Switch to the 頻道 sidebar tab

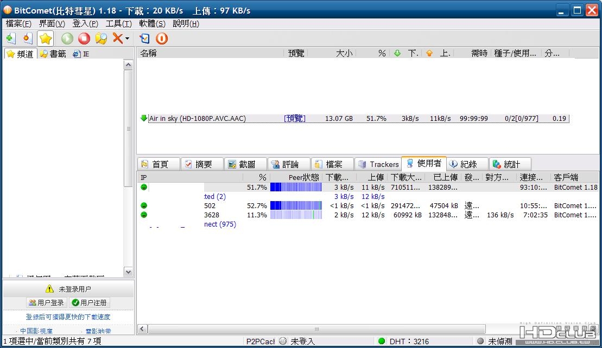pos(20,54)
